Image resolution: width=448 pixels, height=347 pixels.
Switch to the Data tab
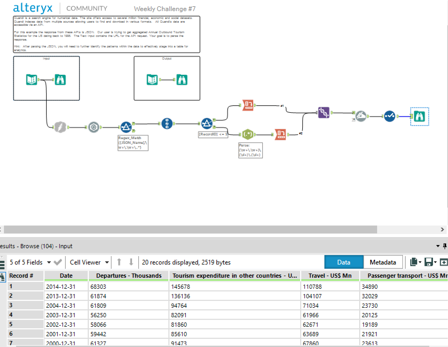(344, 262)
